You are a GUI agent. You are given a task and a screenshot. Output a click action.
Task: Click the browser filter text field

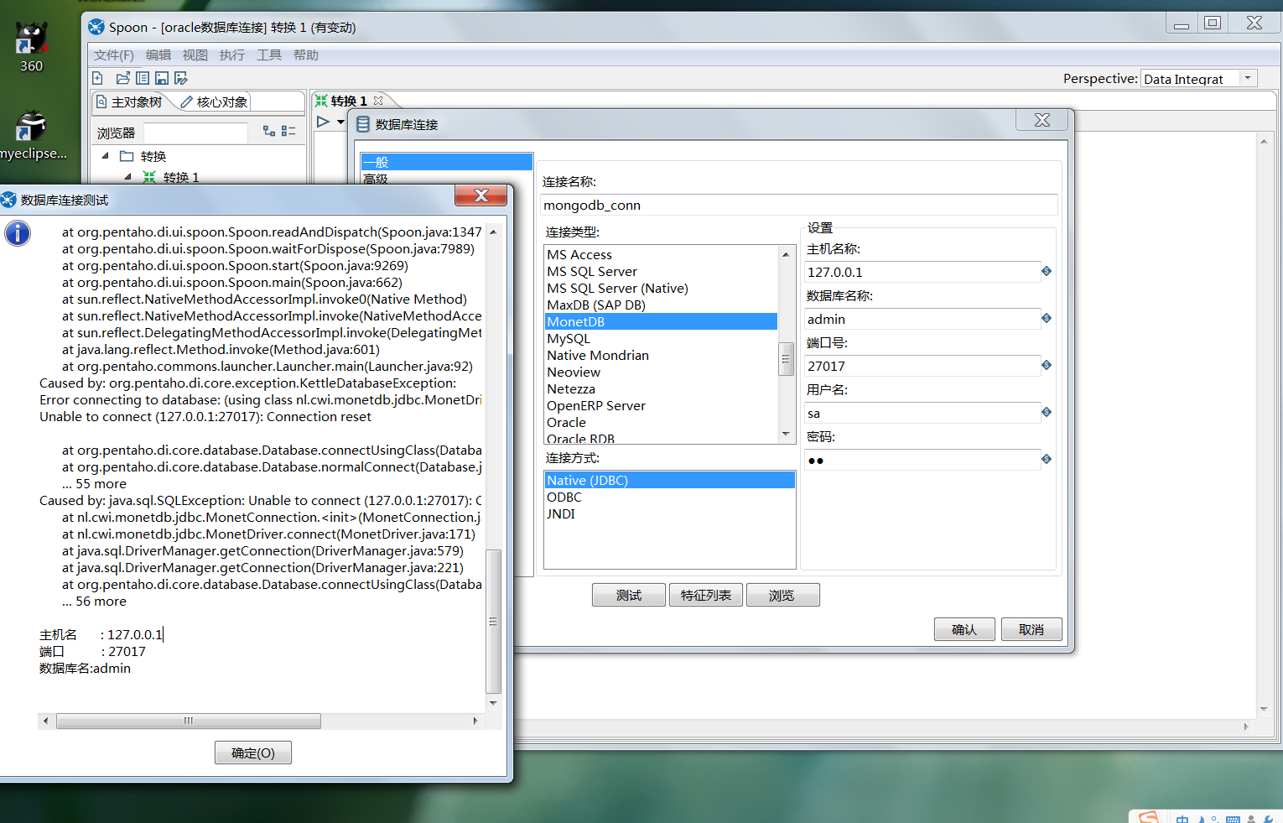[195, 133]
